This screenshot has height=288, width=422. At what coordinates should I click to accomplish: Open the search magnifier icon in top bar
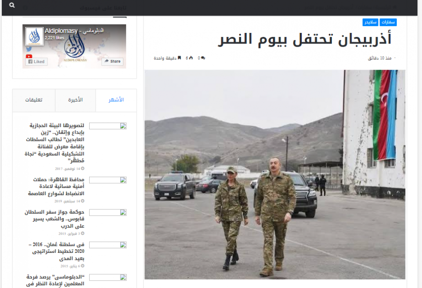(12, 5)
